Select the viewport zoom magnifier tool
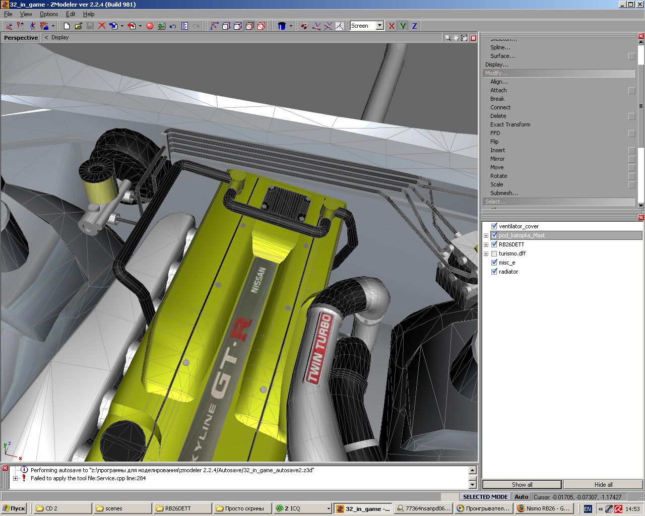The width and height of the screenshot is (645, 516). [x=447, y=38]
